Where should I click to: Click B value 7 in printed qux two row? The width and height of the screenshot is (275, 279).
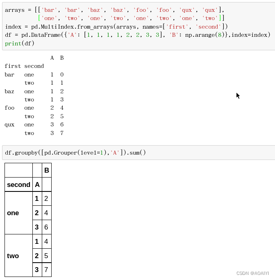click(x=62, y=133)
